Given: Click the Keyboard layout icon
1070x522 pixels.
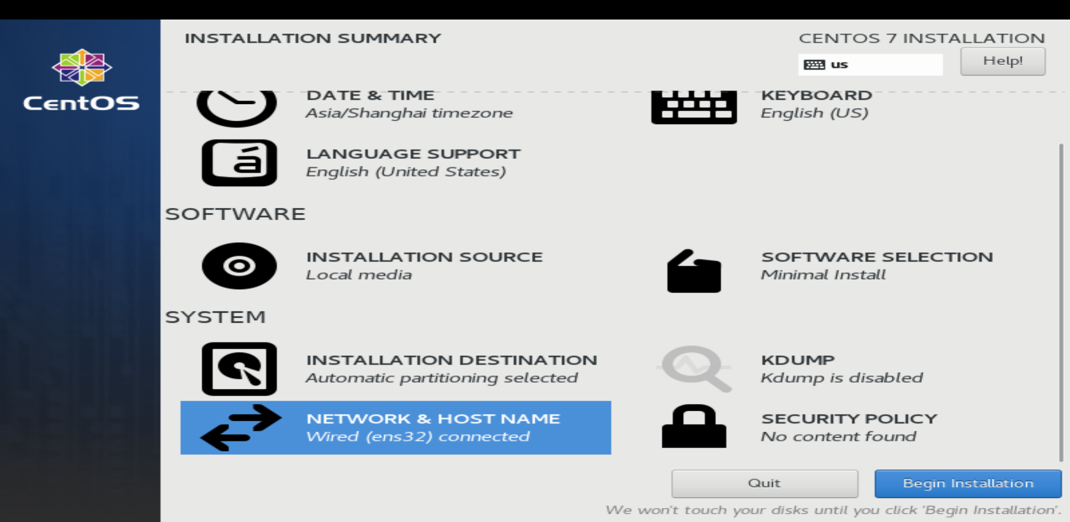Looking at the screenshot, I should [694, 107].
